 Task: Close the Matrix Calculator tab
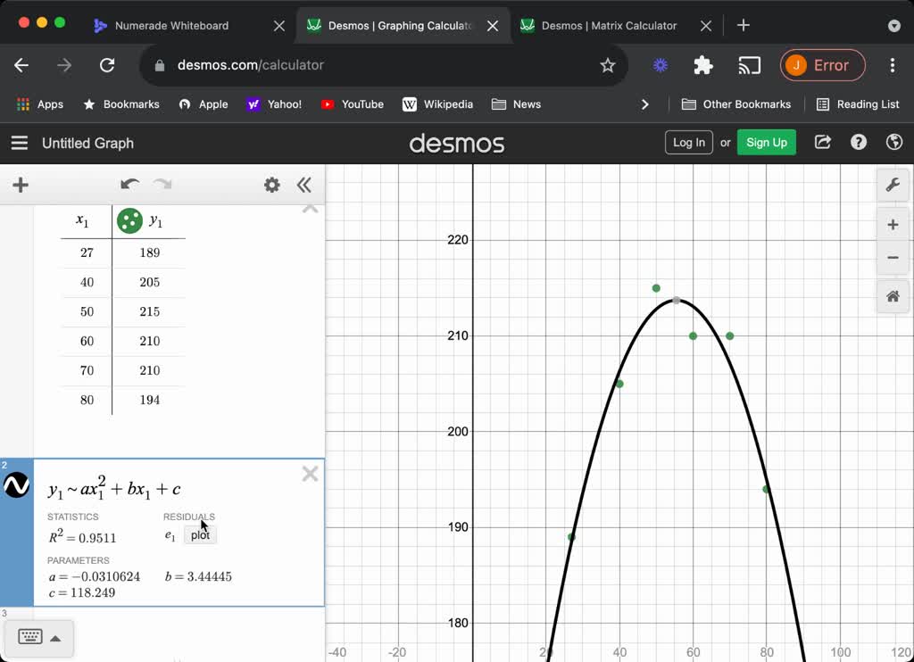705,26
